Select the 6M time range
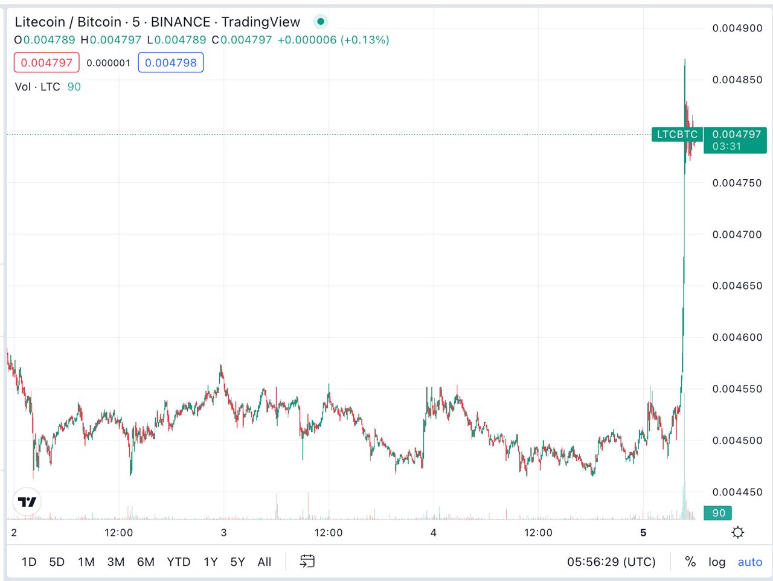Viewport: 773px width, 581px height. point(146,562)
